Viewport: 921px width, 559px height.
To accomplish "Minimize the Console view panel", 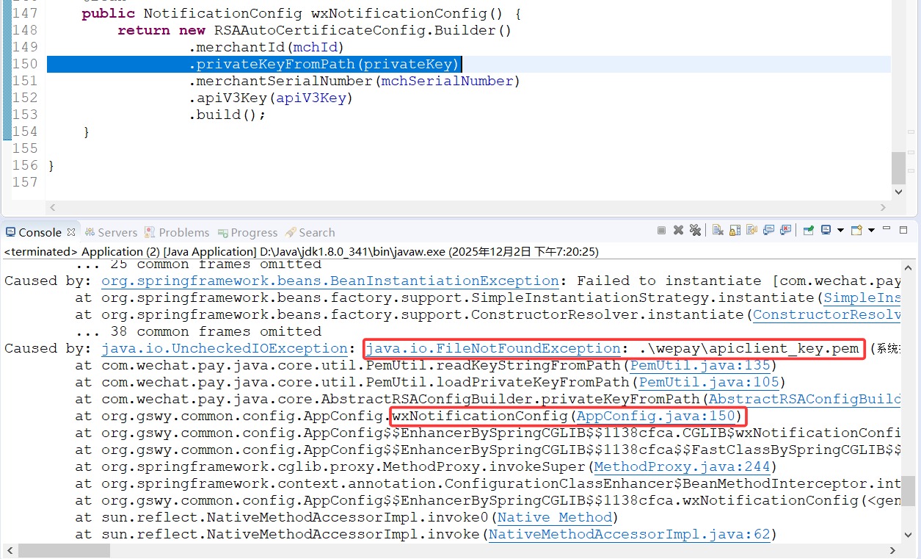I will pos(887,228).
